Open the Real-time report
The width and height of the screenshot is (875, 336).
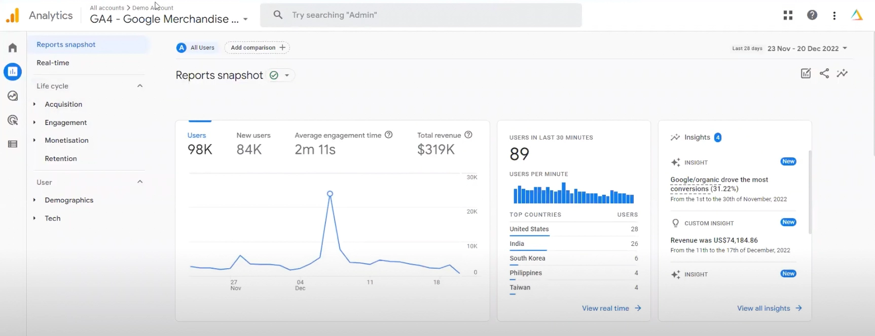tap(53, 63)
